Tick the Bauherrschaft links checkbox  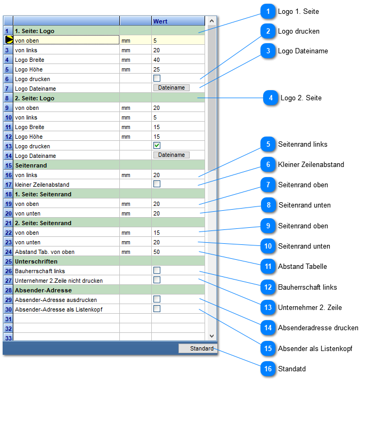click(157, 270)
